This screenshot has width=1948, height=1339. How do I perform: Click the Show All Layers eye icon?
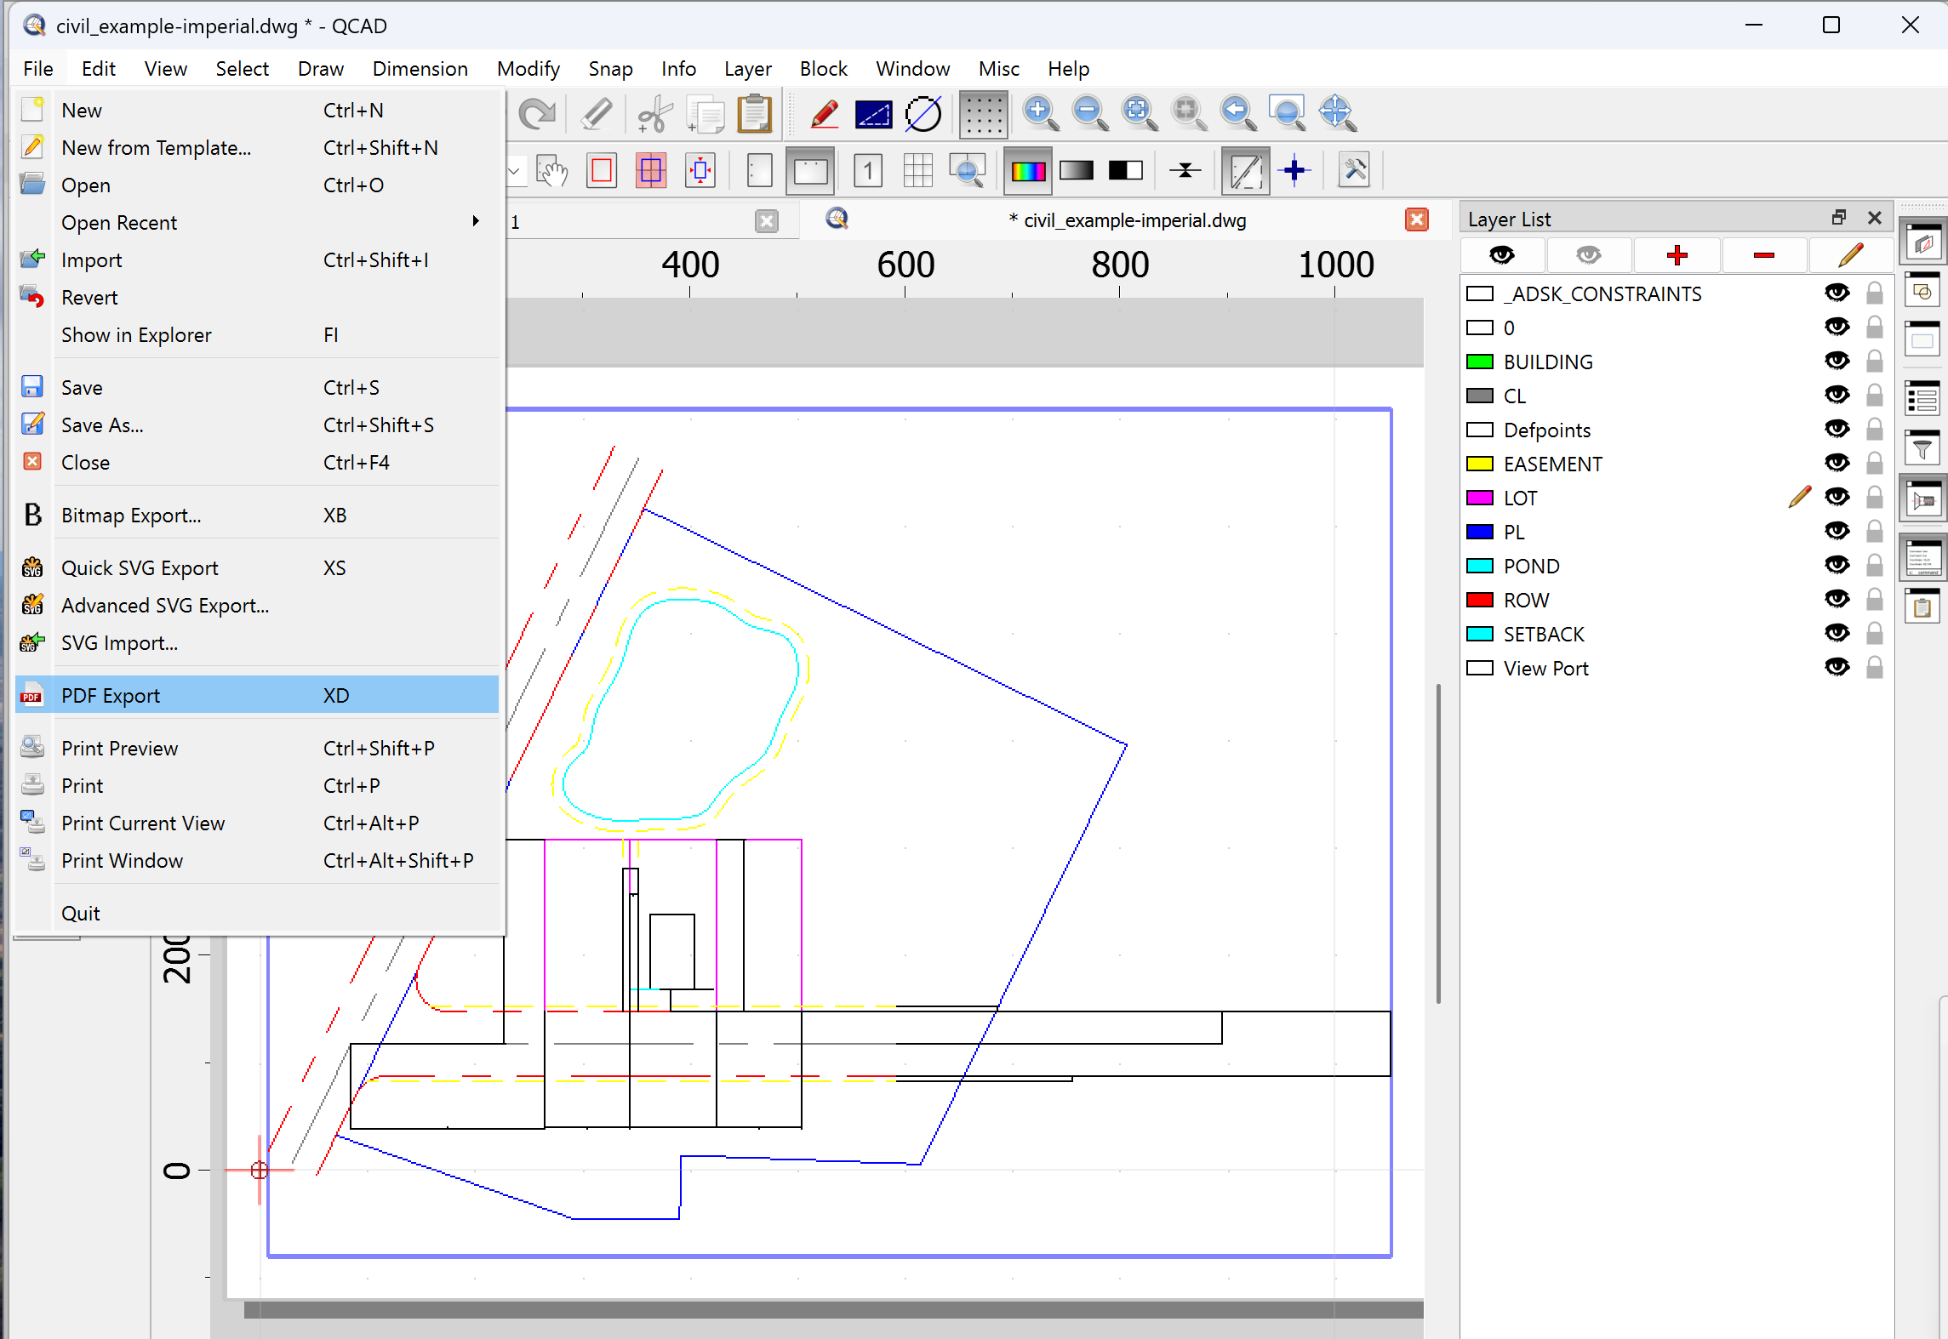click(1502, 255)
